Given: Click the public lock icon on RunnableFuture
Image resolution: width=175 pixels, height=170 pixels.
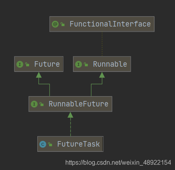Looking at the screenshot, I should (x=42, y=104).
